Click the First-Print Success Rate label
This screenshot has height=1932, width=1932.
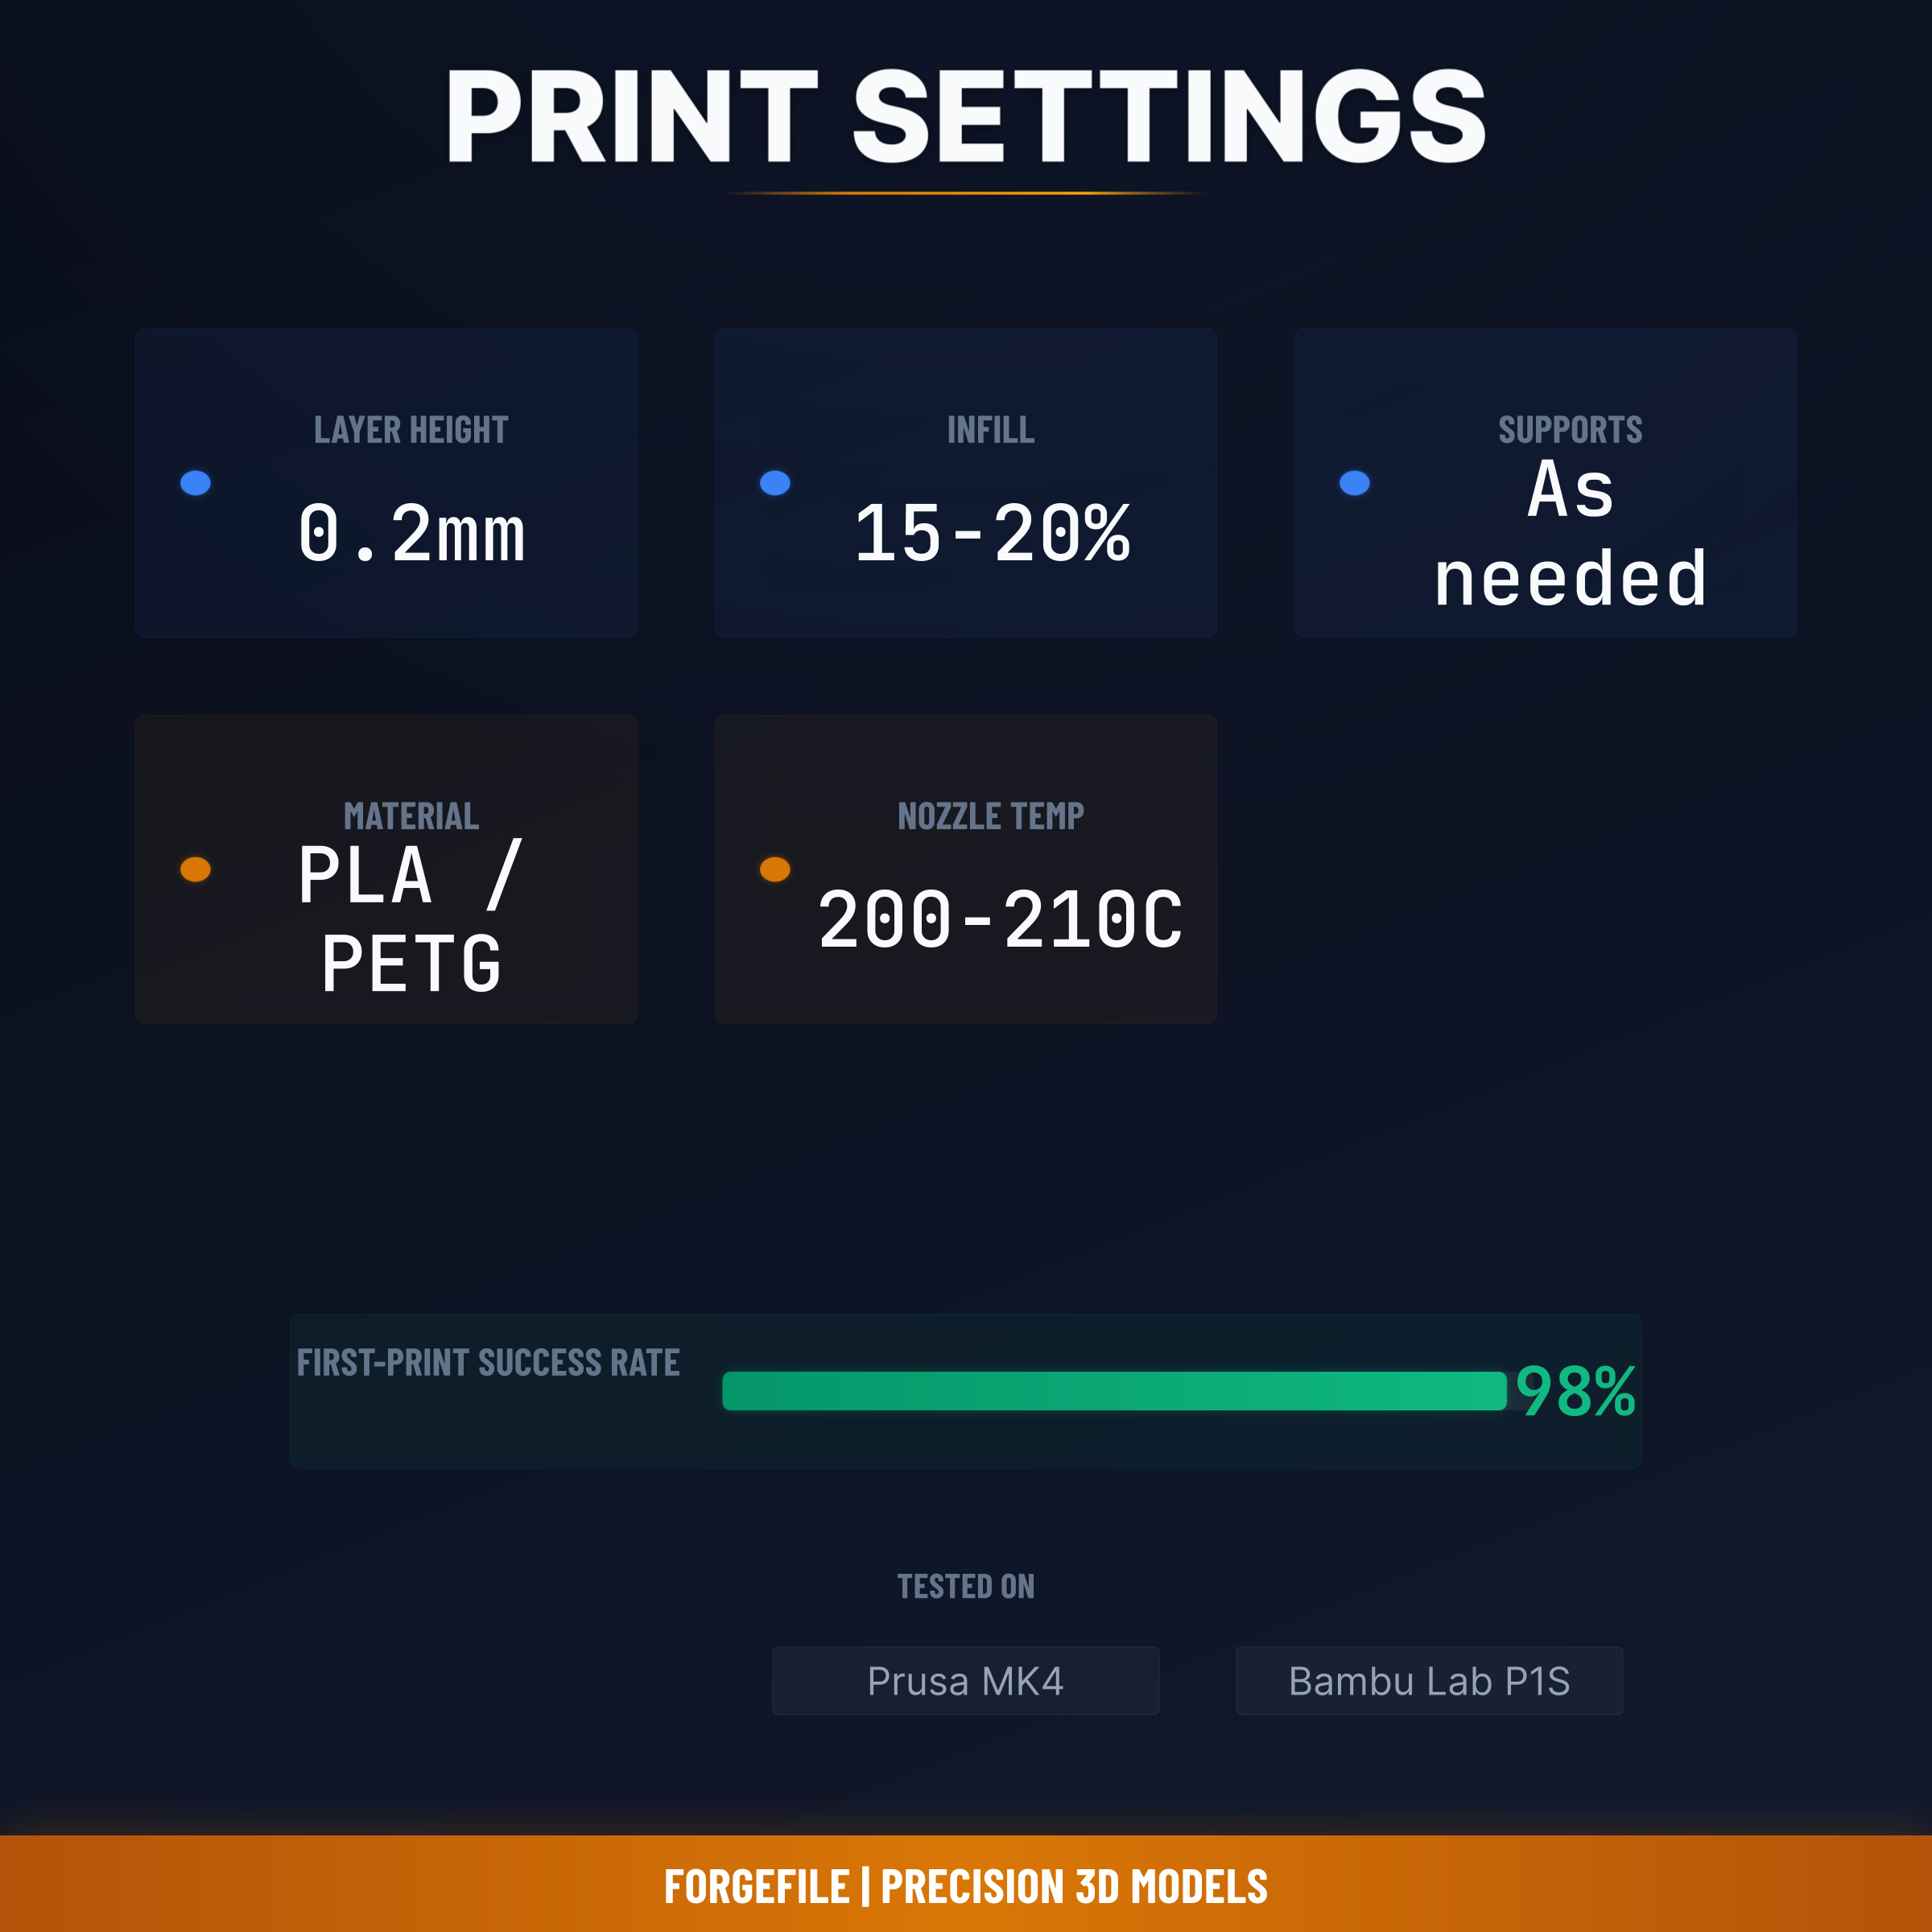pos(488,1363)
